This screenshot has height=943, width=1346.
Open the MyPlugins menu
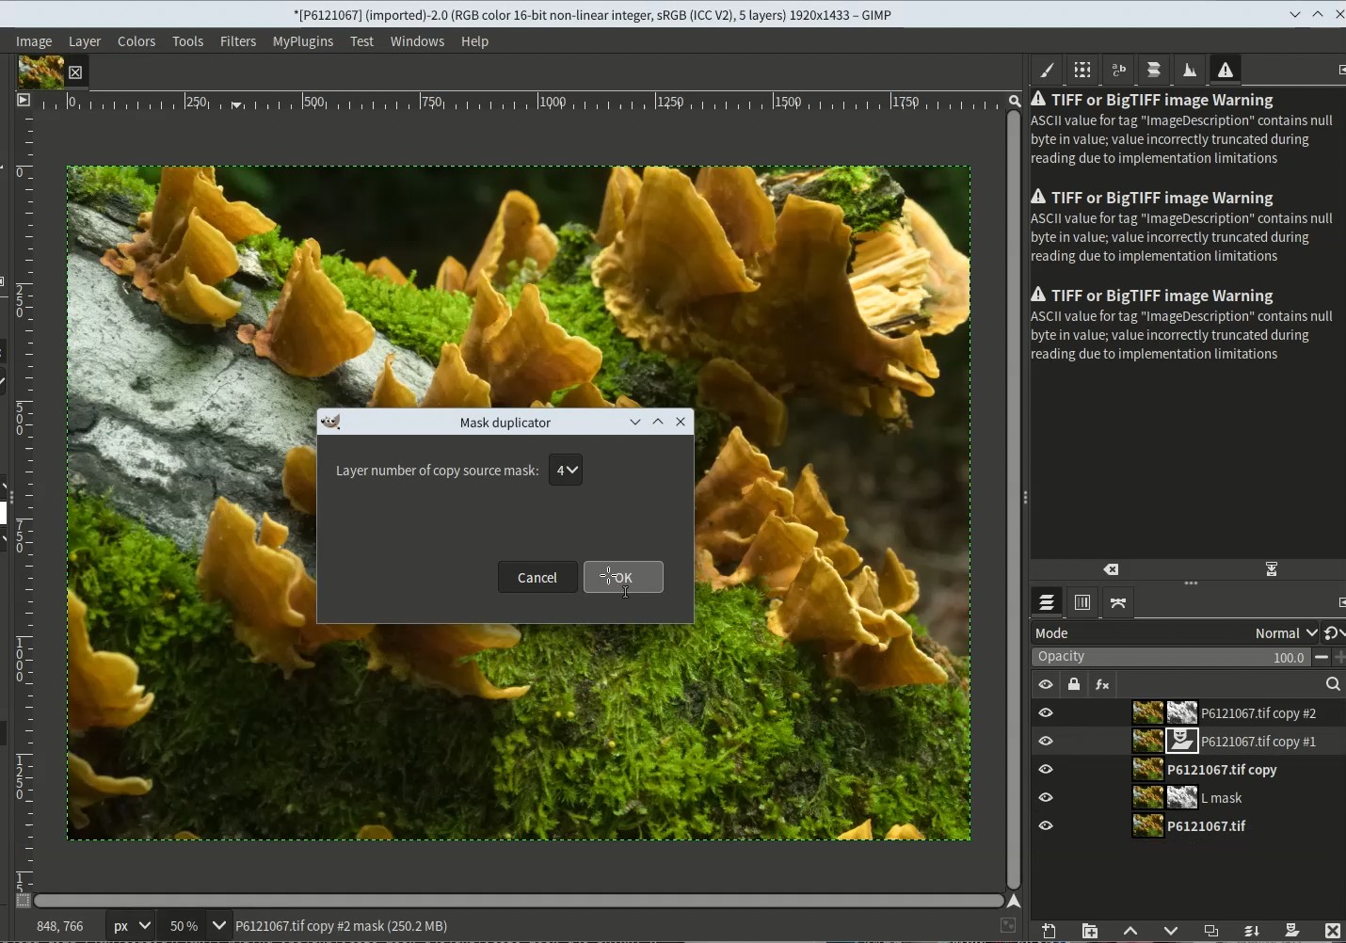pyautogui.click(x=302, y=41)
